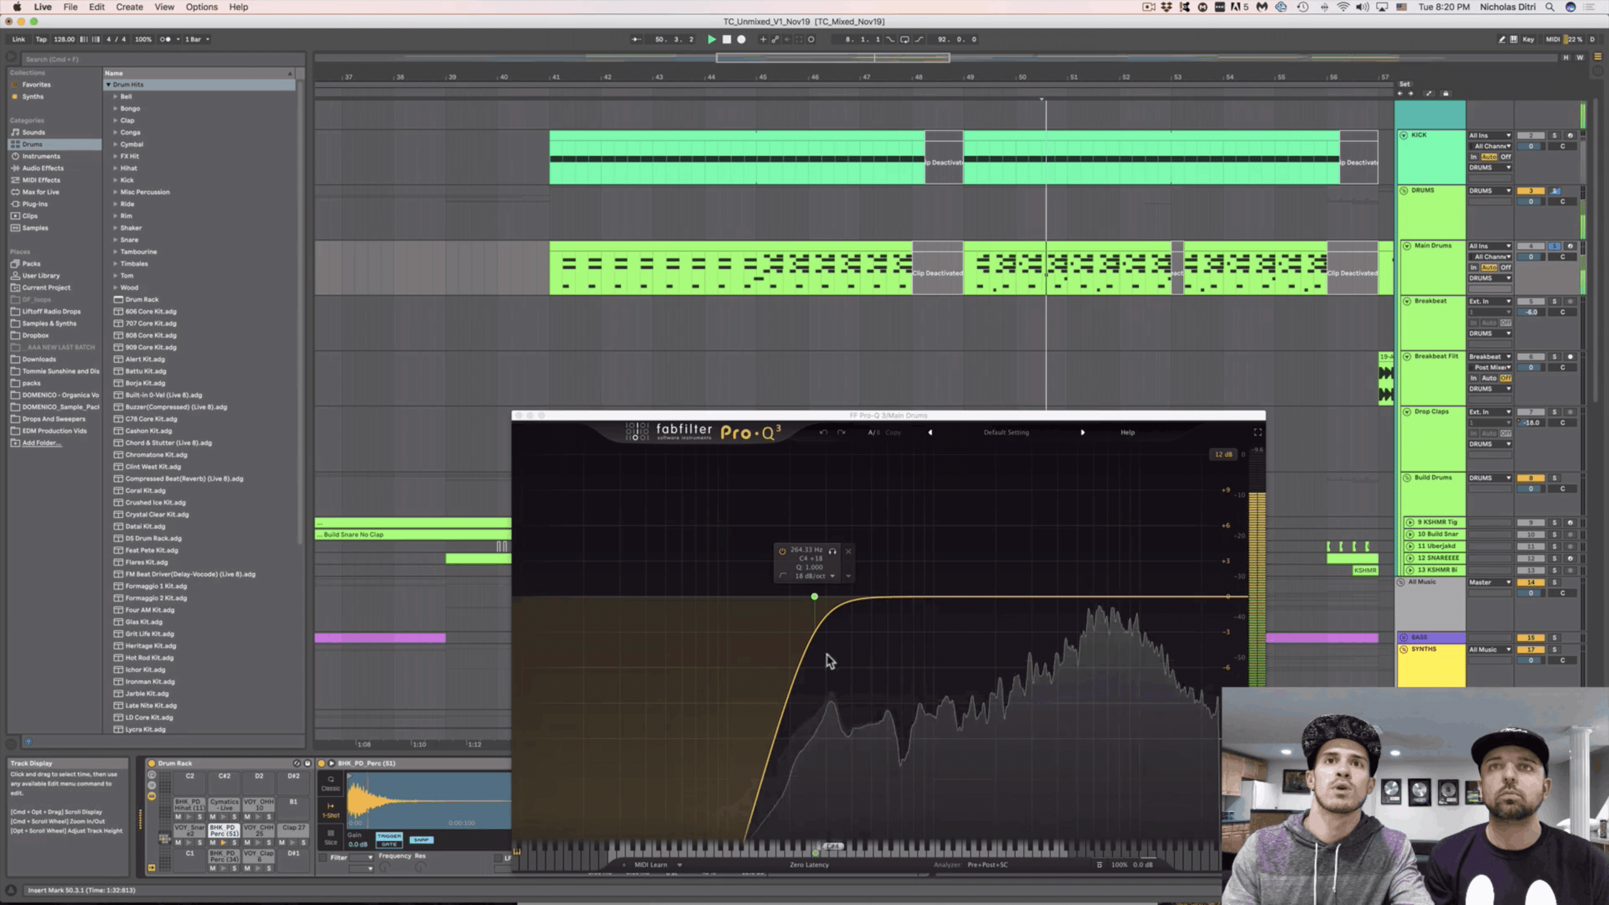Viewport: 1609px width, 905px height.
Task: Collapse the Drum Hits folder
Action: pyautogui.click(x=109, y=85)
